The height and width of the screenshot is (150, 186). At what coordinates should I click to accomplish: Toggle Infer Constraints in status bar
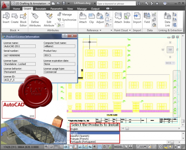pyautogui.click(x=46, y=147)
